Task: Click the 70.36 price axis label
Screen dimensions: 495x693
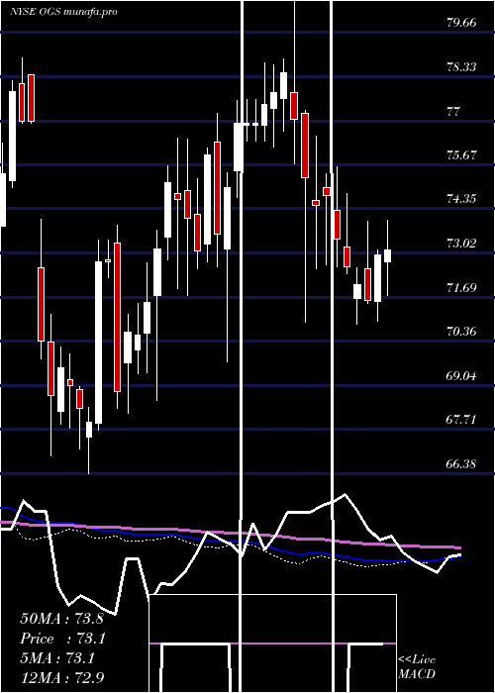Action: [x=461, y=331]
